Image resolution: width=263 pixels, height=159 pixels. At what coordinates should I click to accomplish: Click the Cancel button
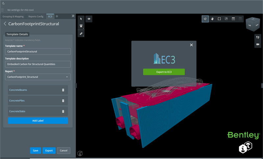[63, 150]
